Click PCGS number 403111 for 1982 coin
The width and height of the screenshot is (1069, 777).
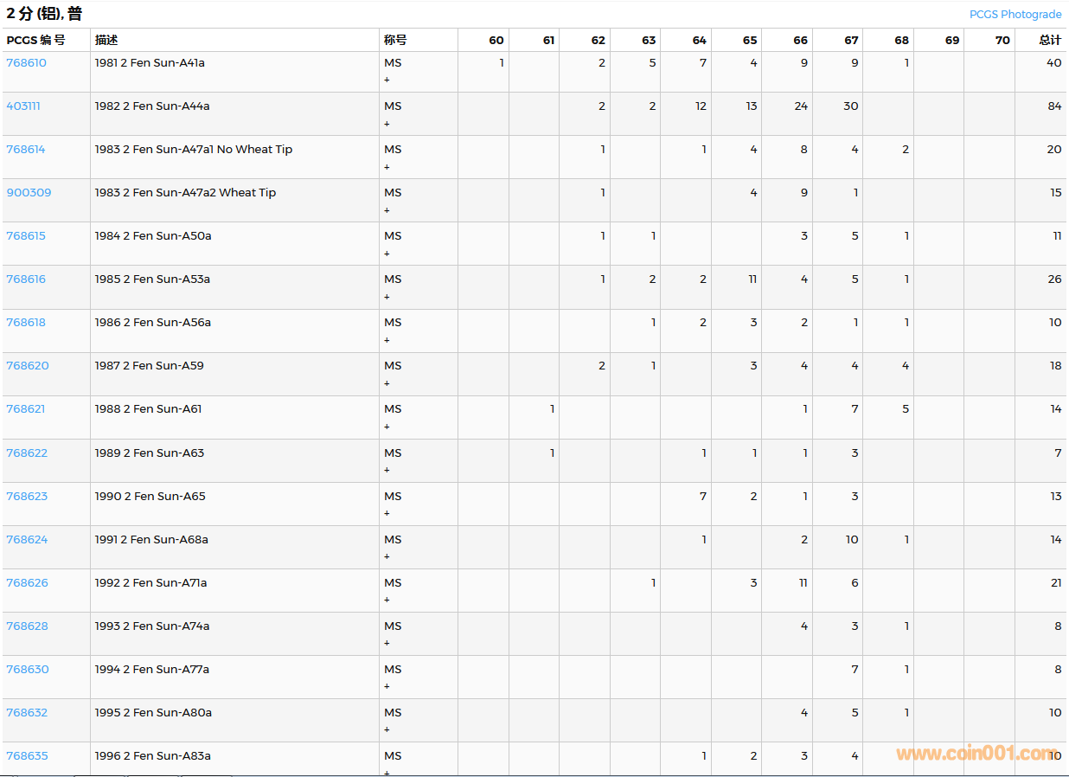click(23, 106)
